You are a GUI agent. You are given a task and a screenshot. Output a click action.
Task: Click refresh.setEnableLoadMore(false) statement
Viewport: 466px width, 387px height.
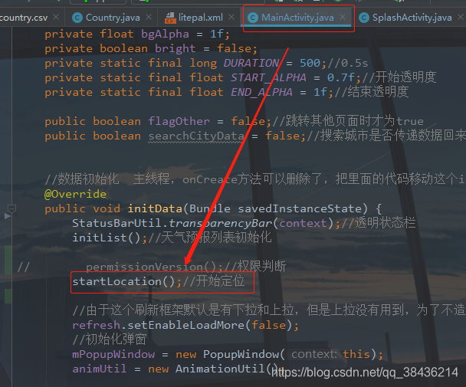185,325
